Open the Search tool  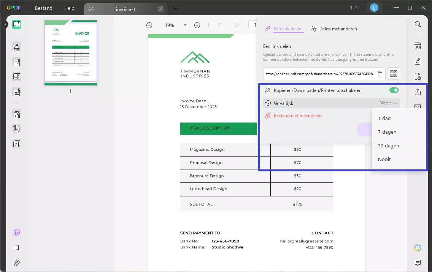418,24
